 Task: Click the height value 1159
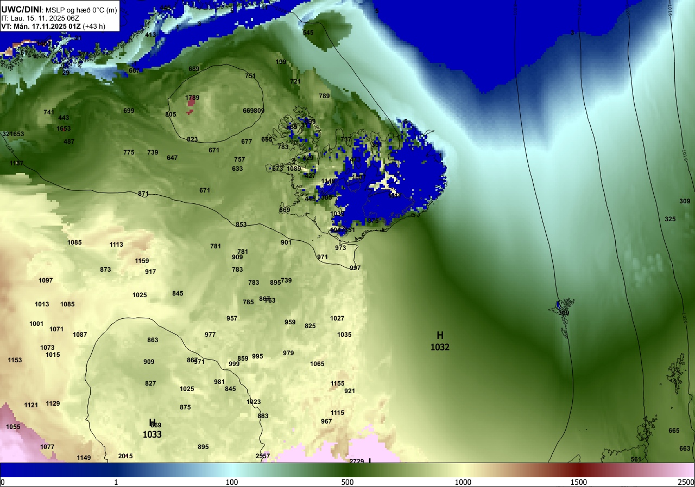[x=142, y=261]
